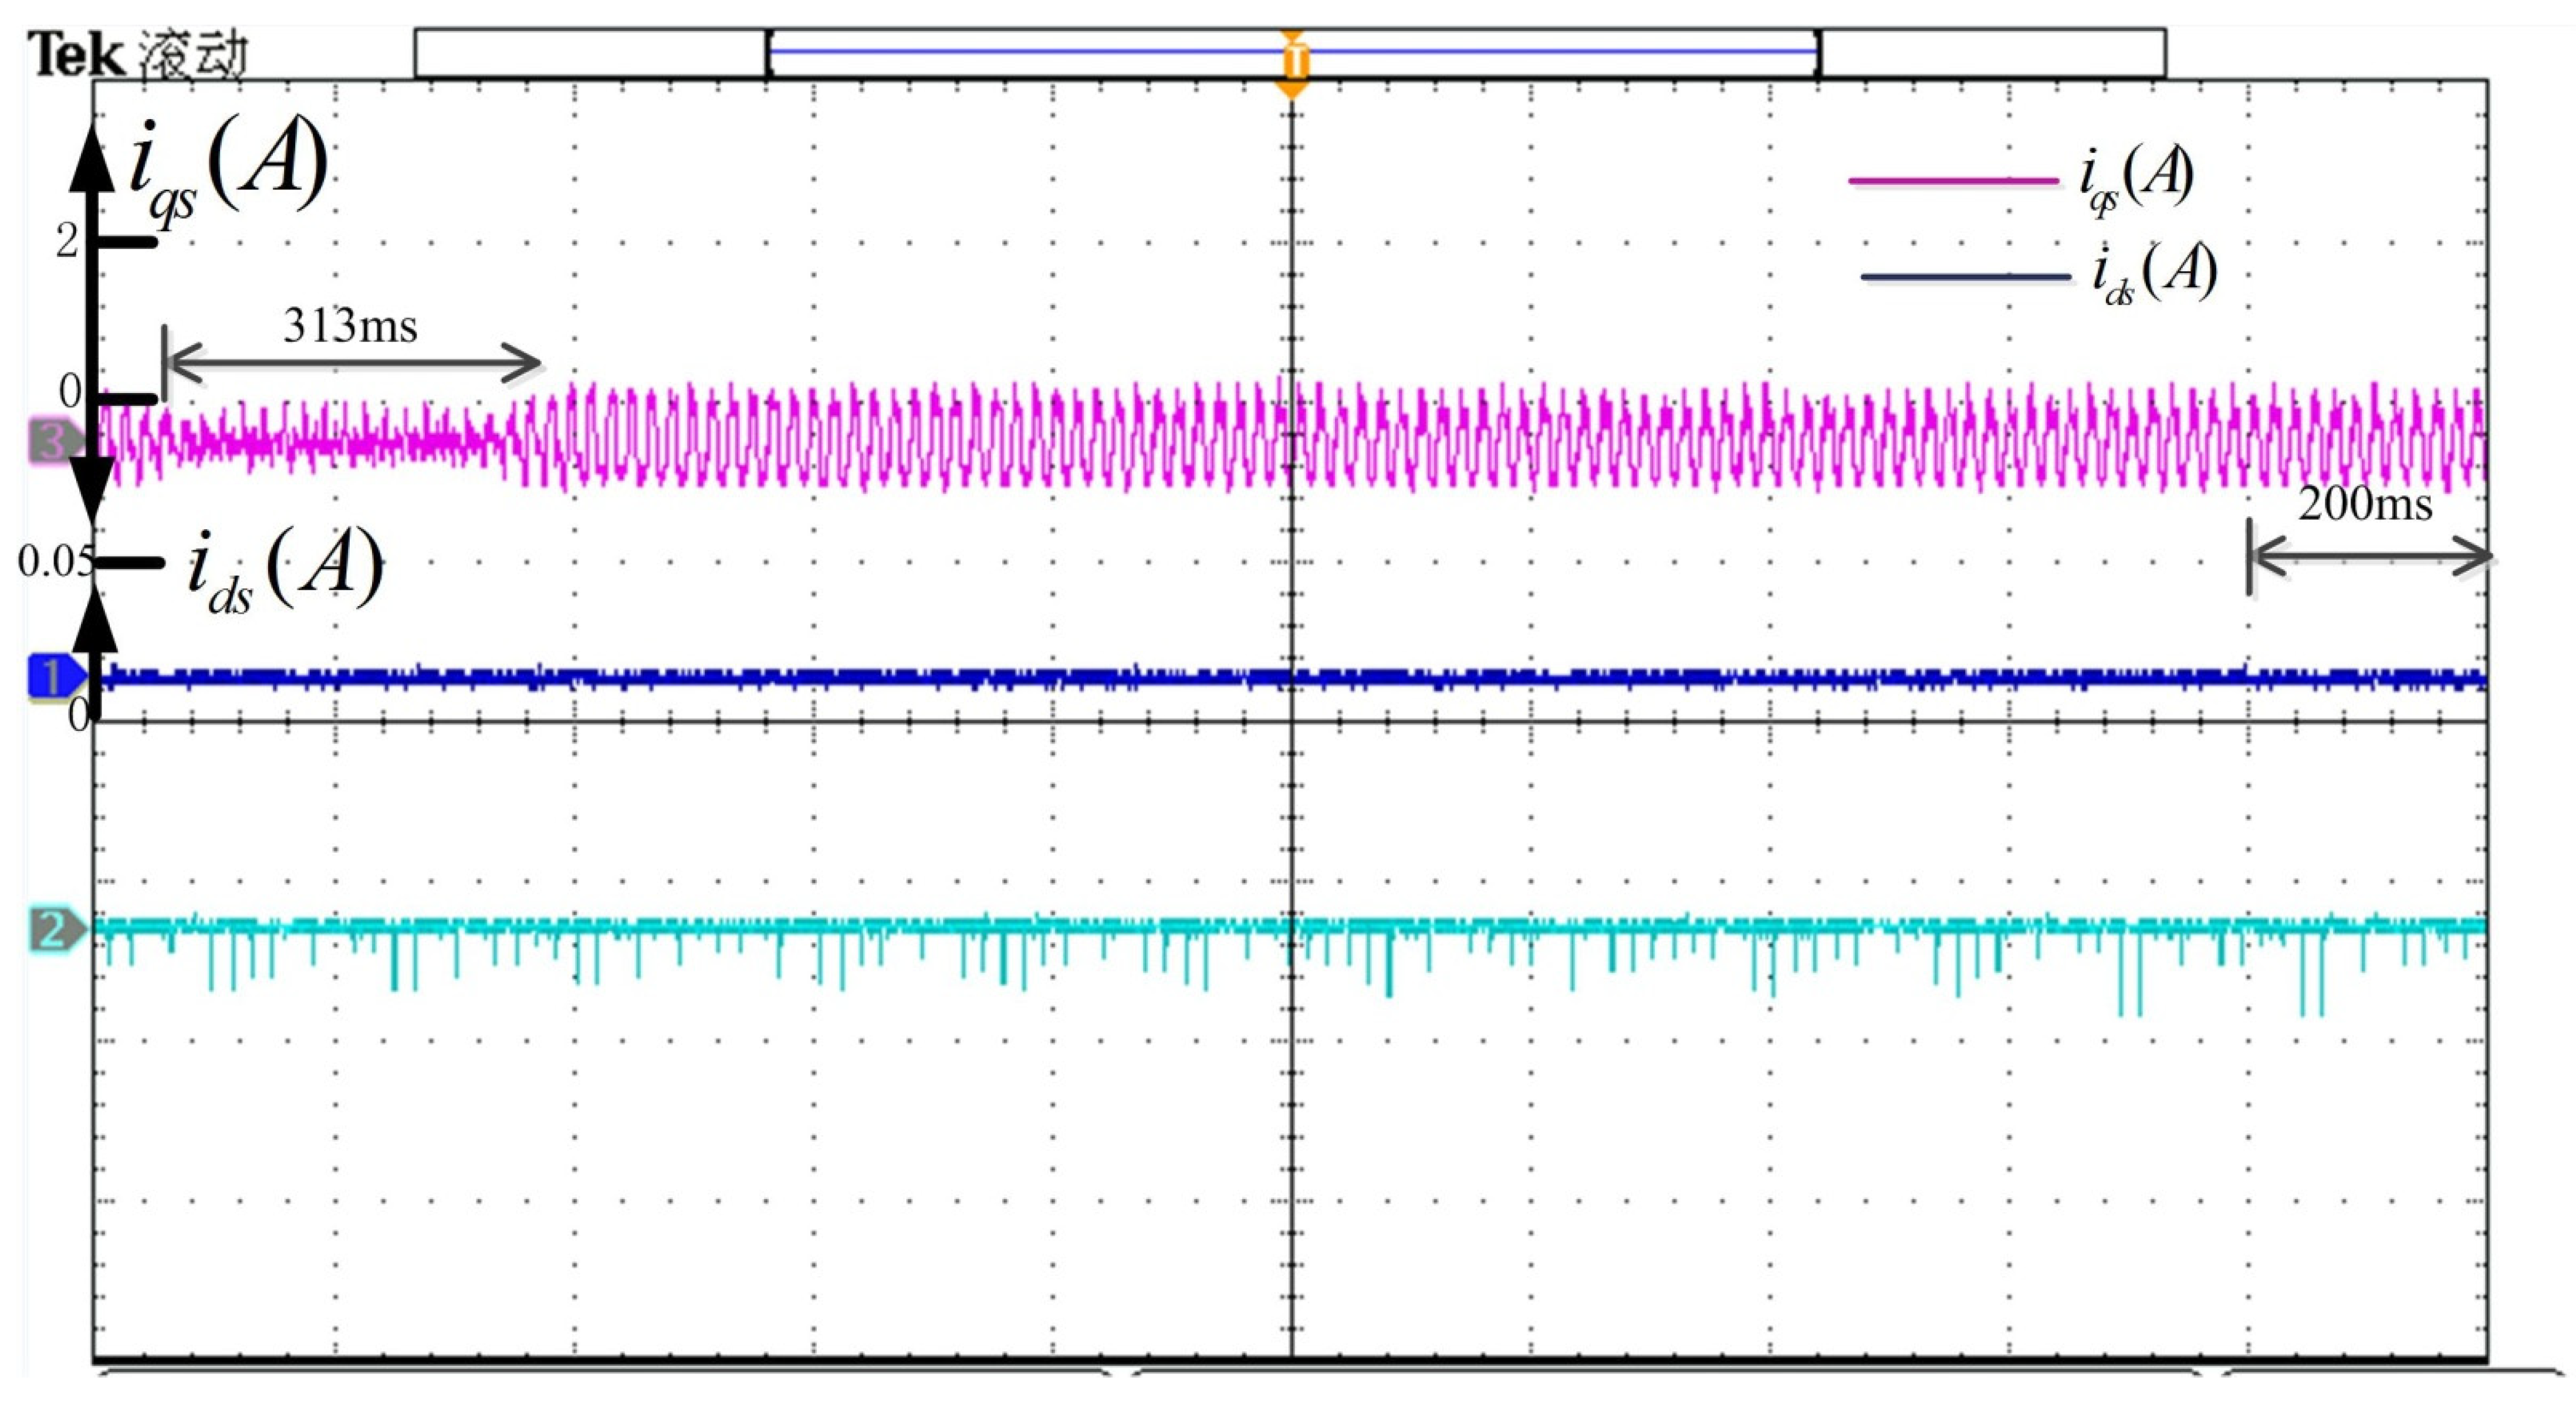
Task: Click the iqs(A) magenta legend line
Action: tap(1953, 181)
